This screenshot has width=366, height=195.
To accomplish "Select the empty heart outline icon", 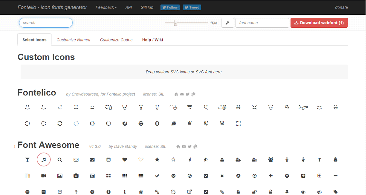I will coord(141,160).
